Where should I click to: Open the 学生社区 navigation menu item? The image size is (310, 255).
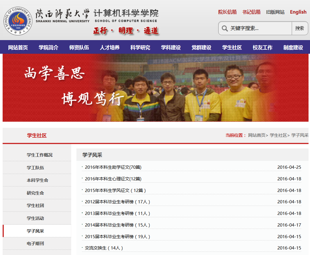(x=232, y=48)
